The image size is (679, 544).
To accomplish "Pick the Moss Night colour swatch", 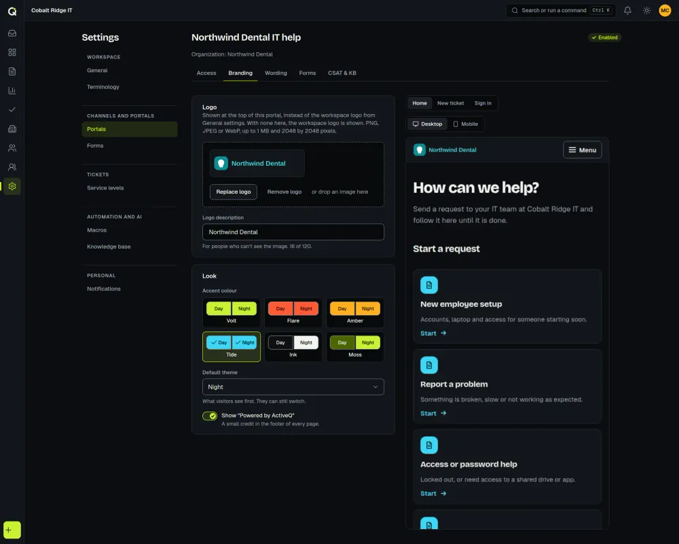I will pos(367,342).
